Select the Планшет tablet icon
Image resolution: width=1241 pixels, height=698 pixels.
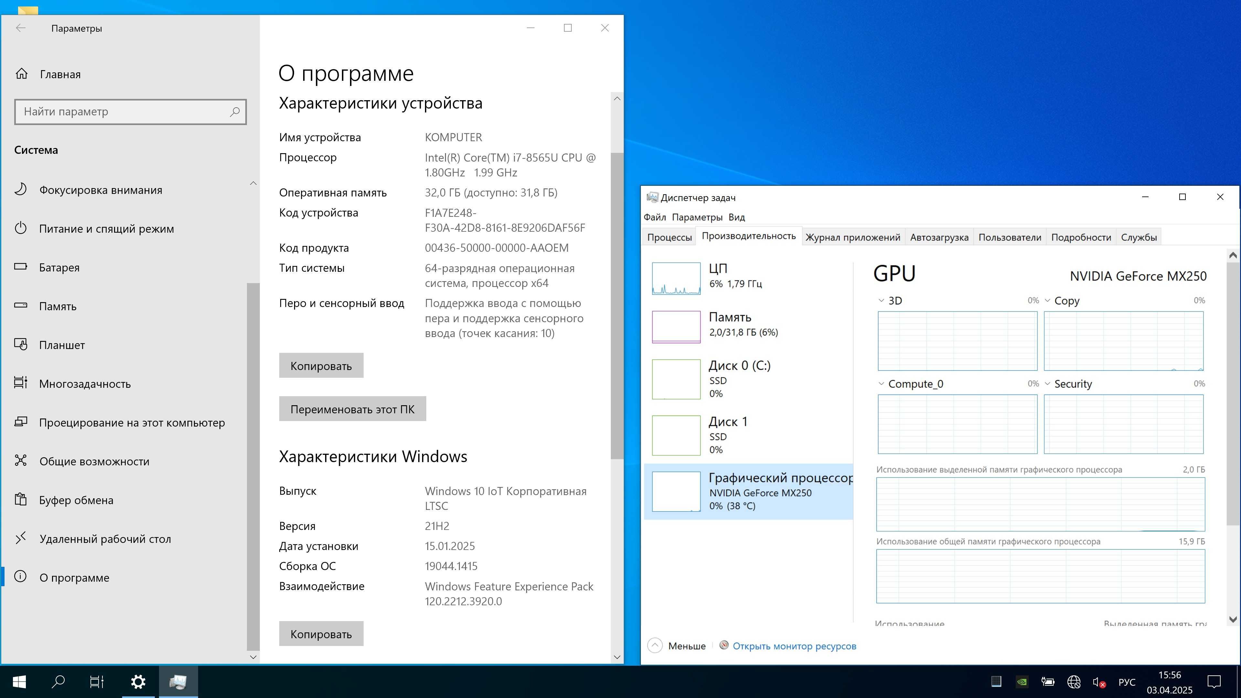coord(21,344)
